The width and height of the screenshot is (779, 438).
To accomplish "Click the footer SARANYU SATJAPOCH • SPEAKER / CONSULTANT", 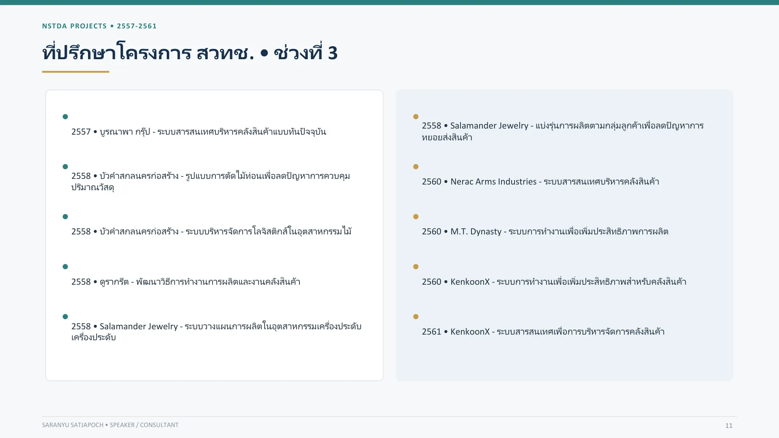I will click(x=110, y=425).
